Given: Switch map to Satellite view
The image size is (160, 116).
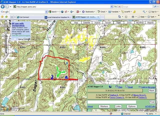Looking at the screenshot, I should pyautogui.click(x=87, y=22).
